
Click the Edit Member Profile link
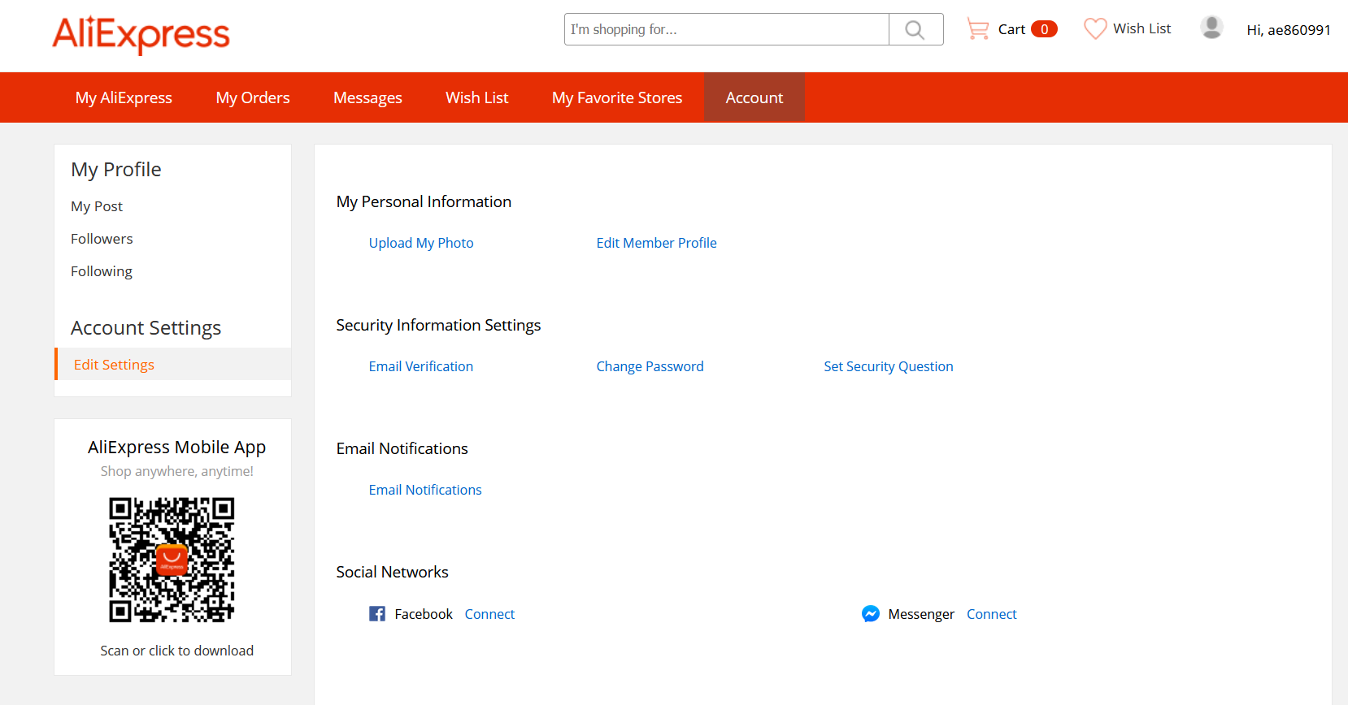657,243
